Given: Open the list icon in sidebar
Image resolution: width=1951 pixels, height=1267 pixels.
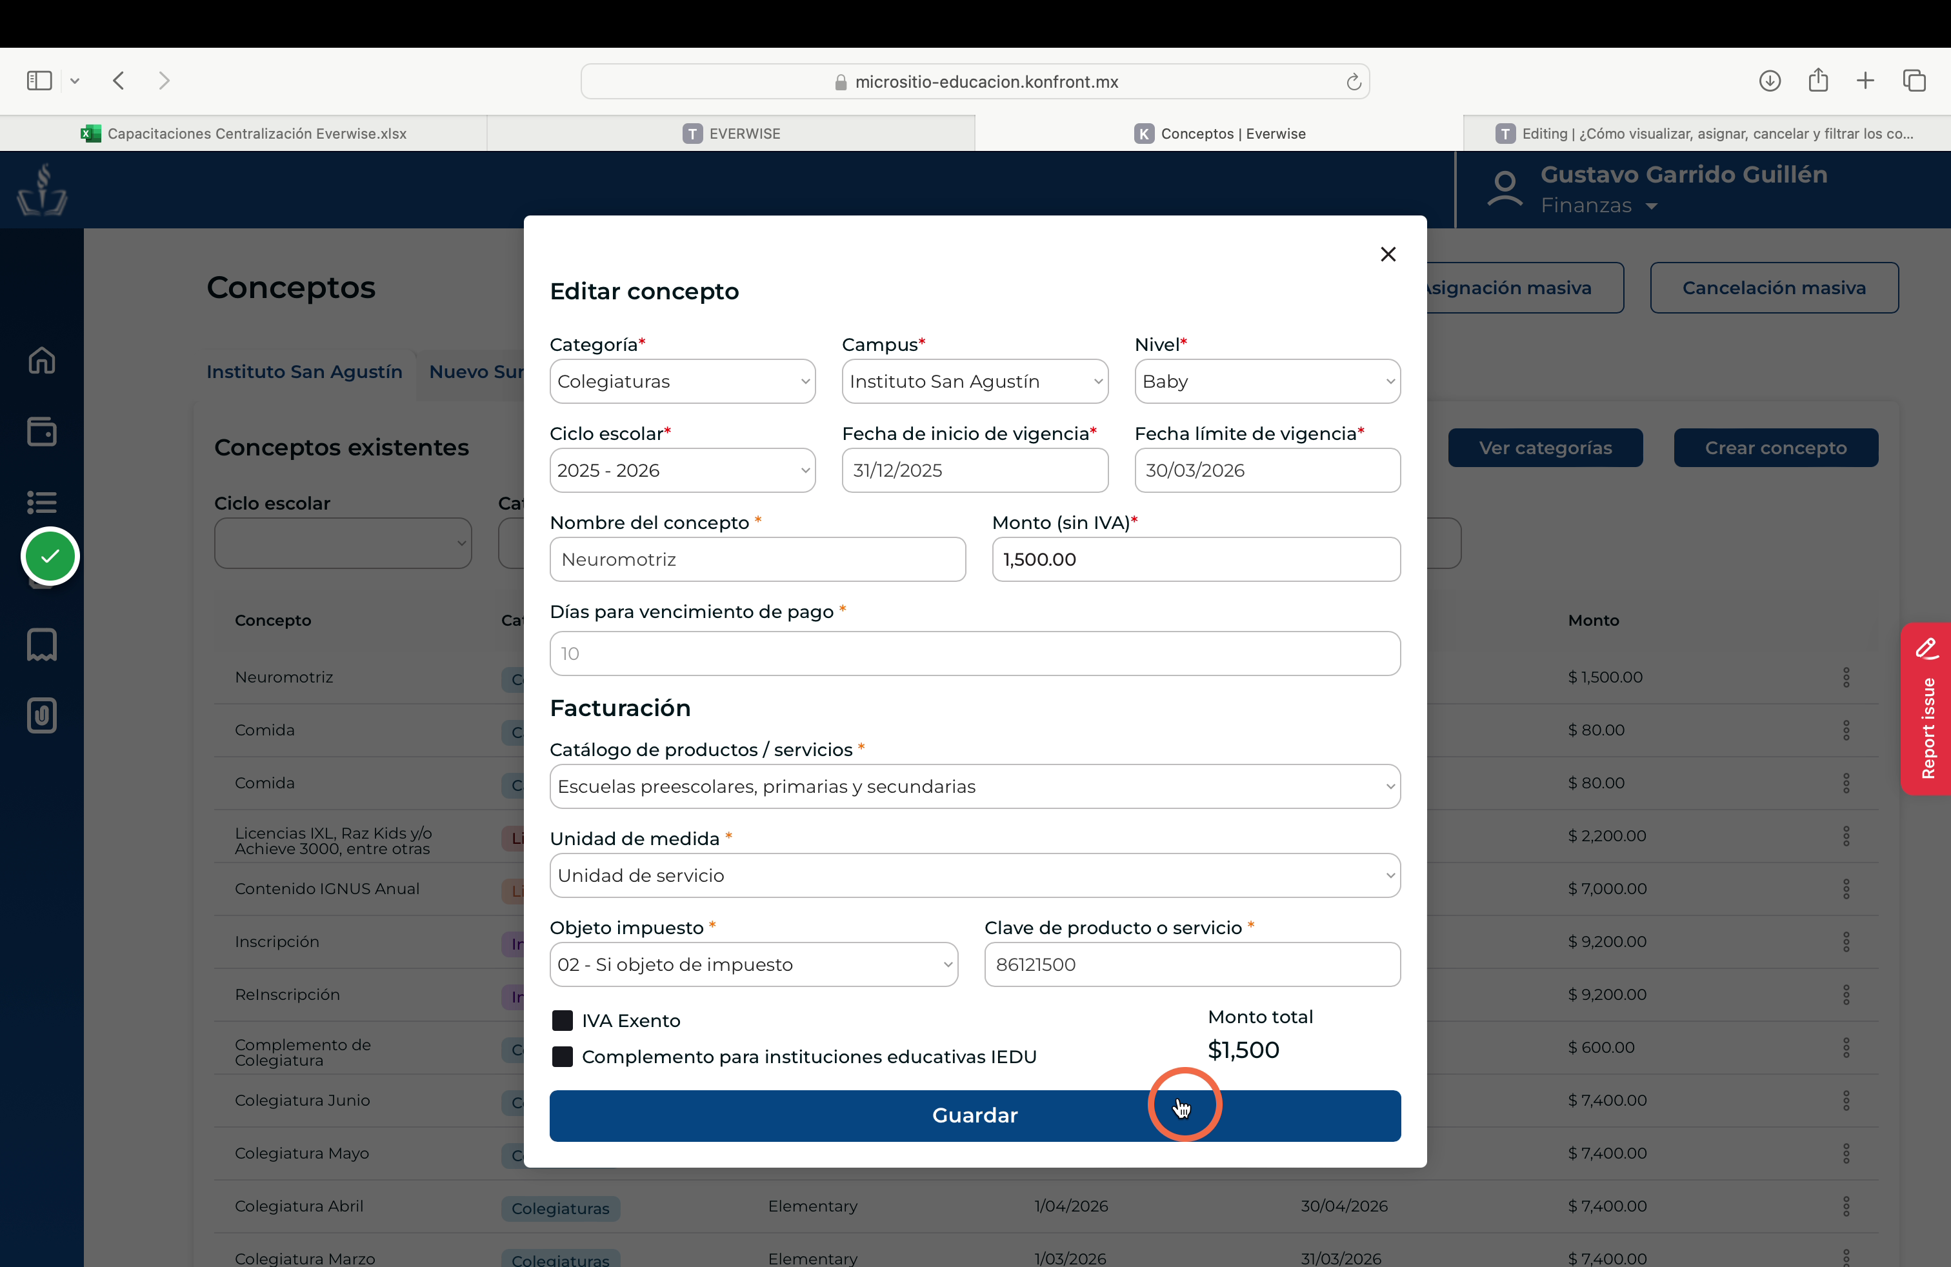Looking at the screenshot, I should 42,501.
